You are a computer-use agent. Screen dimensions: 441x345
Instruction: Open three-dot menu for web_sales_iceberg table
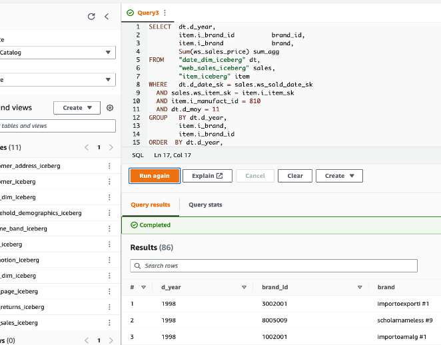point(109,323)
